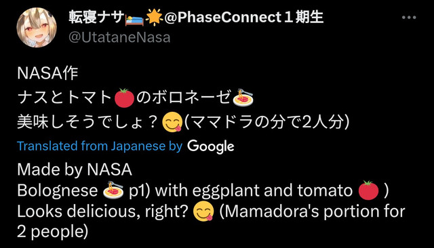Click the yum emoji after "Looks delicious, right?"
The width and height of the screenshot is (434, 248).
click(x=203, y=212)
